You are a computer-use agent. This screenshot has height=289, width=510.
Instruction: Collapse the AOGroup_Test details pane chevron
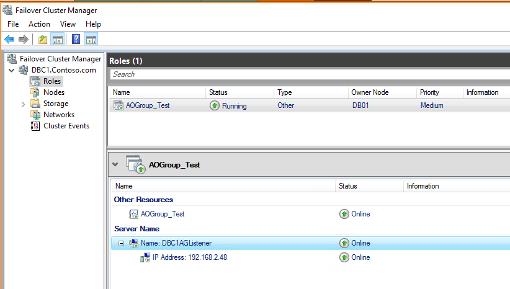tap(115, 165)
